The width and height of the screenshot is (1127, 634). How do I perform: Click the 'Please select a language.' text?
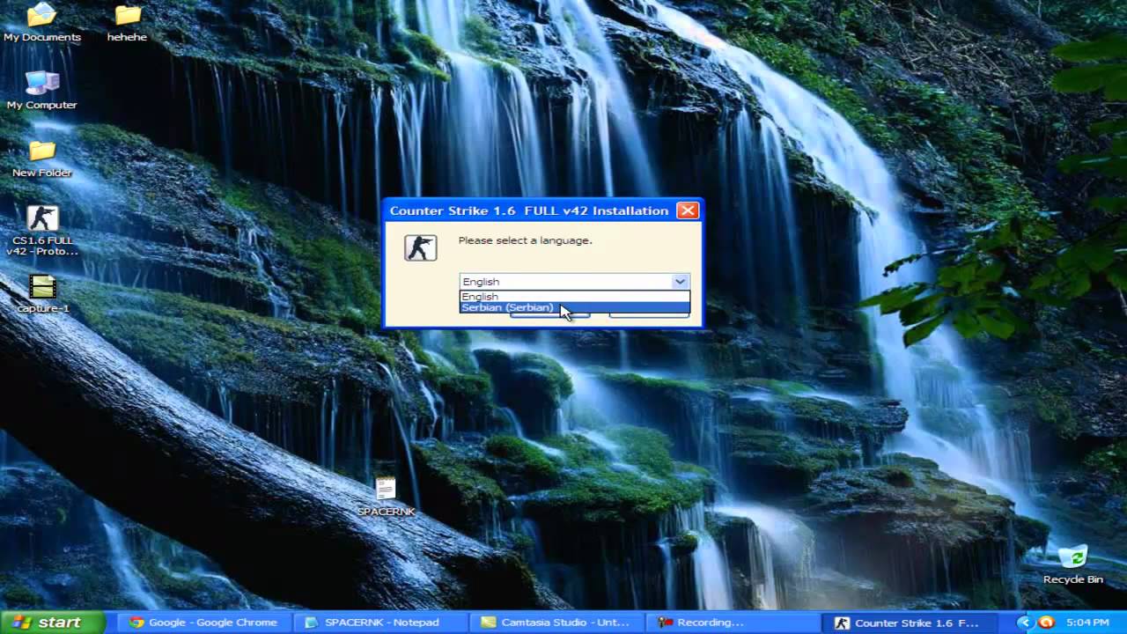tap(525, 240)
